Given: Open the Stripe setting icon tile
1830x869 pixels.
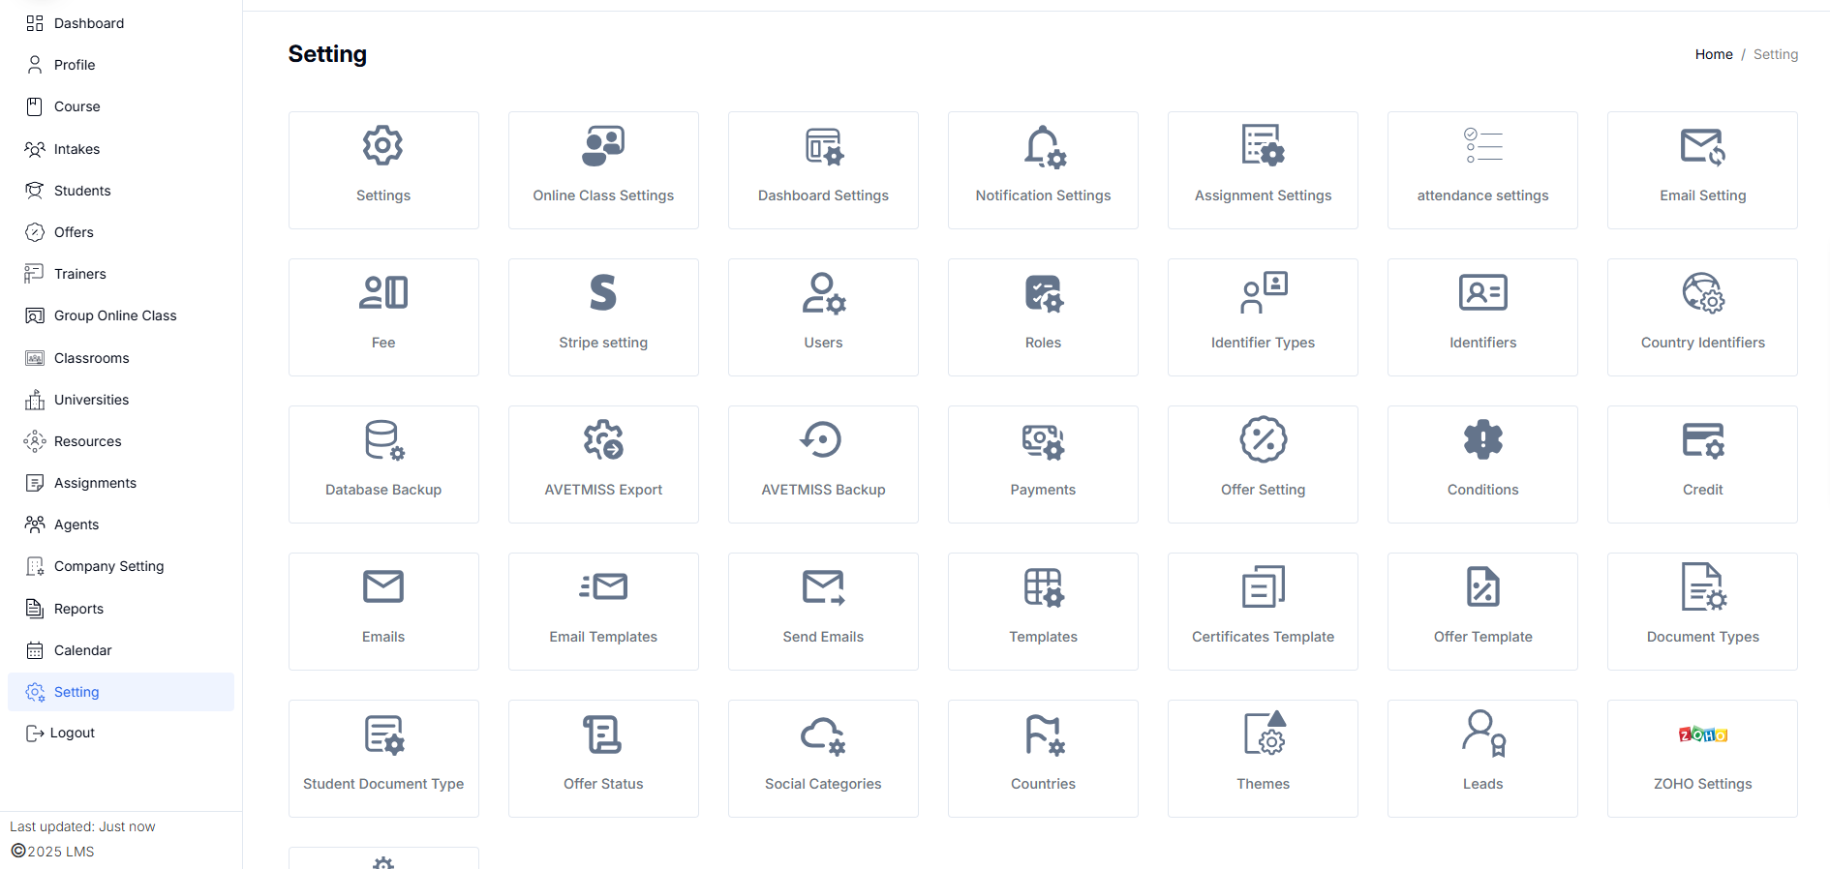Looking at the screenshot, I should click(602, 293).
